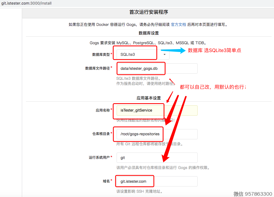Click the 域名 field label
This screenshot has width=274, height=197.
pyautogui.click(x=106, y=181)
